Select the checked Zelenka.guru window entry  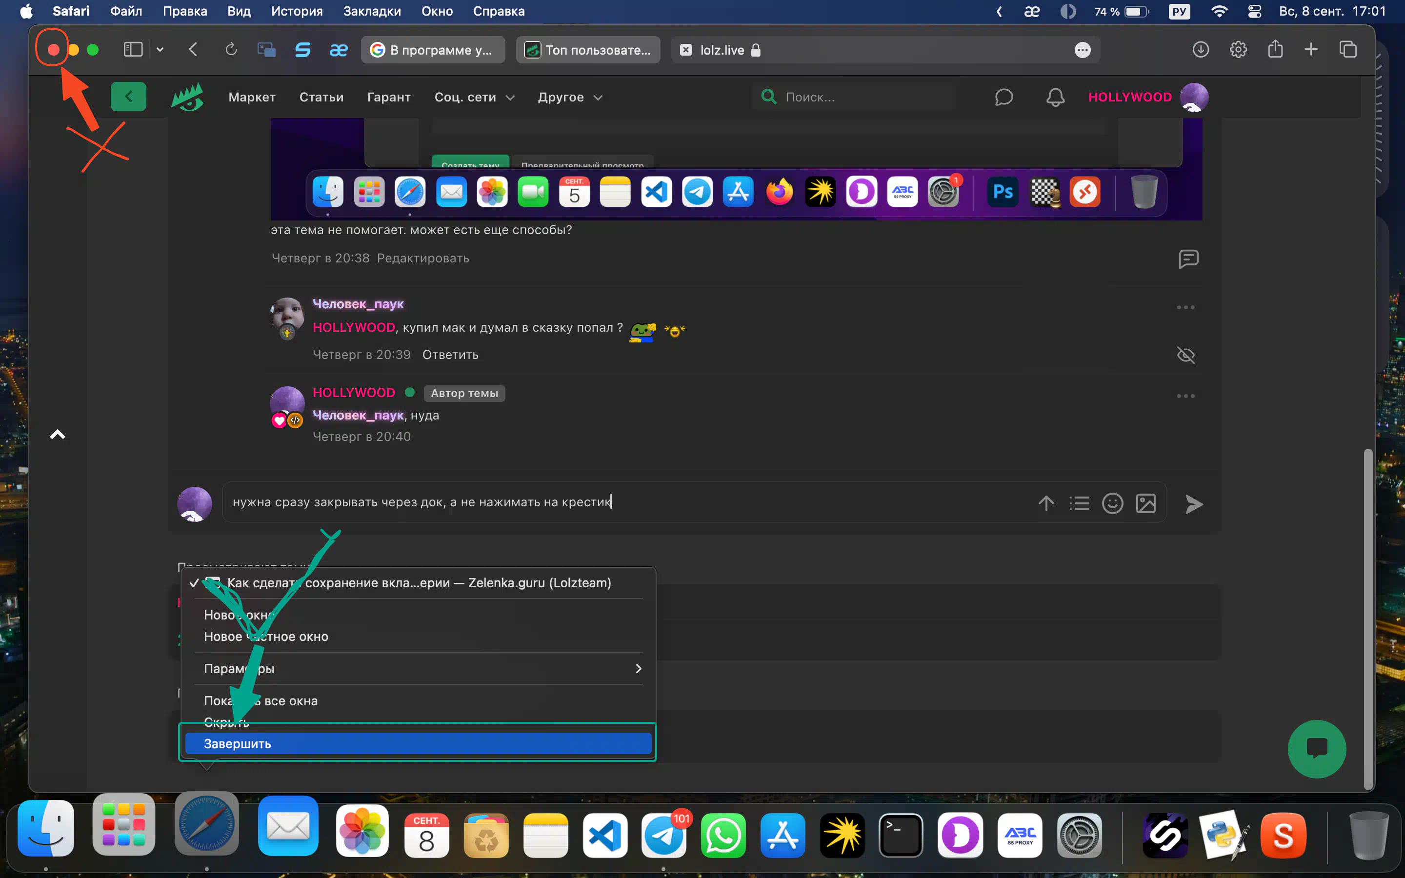click(418, 583)
